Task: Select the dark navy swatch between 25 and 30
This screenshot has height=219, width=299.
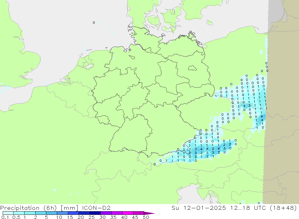Action: [95, 213]
